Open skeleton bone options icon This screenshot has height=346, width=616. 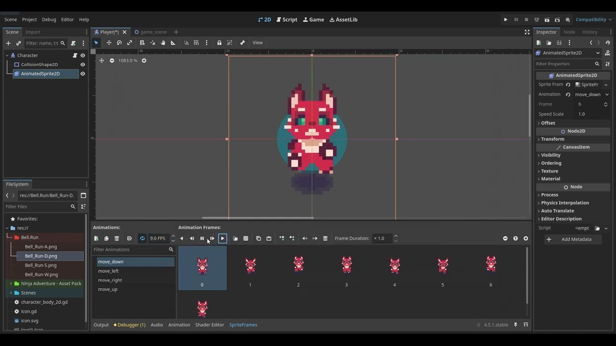(243, 43)
